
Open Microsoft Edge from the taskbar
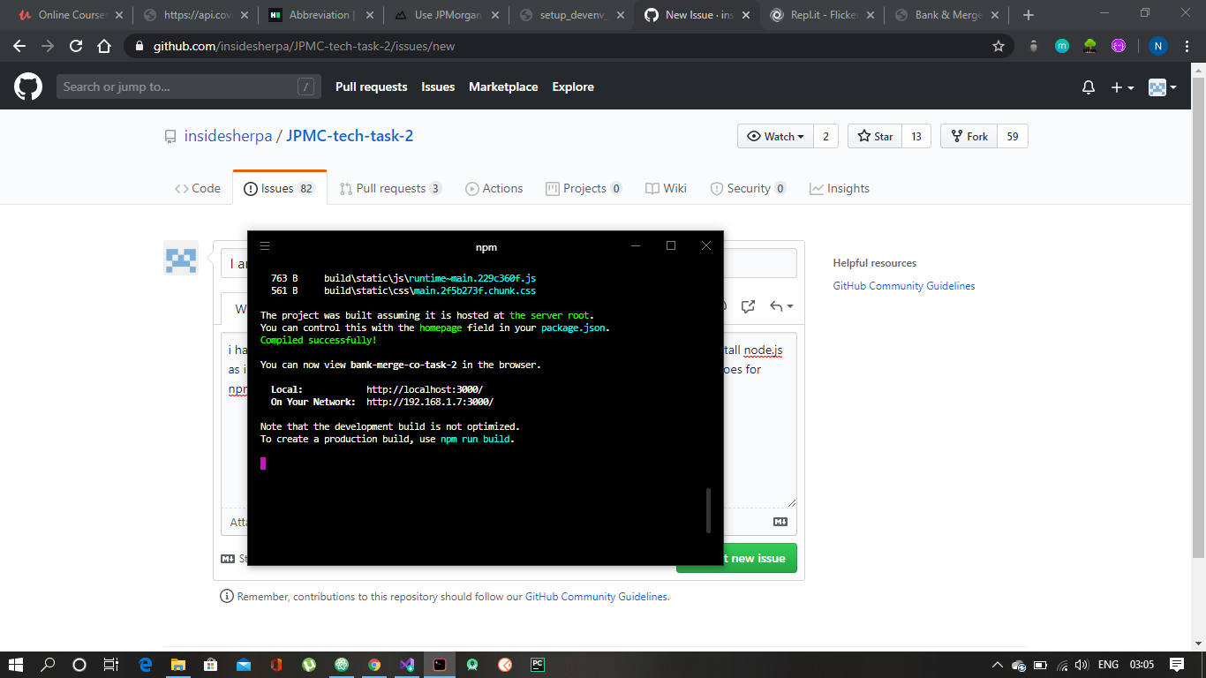(145, 665)
